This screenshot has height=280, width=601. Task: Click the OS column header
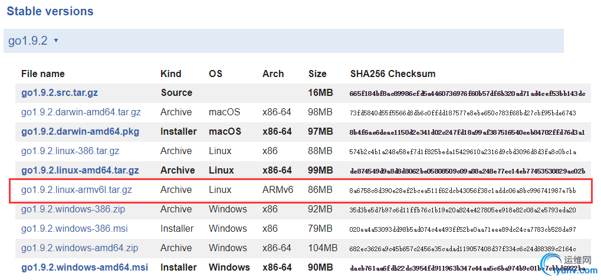click(x=215, y=74)
